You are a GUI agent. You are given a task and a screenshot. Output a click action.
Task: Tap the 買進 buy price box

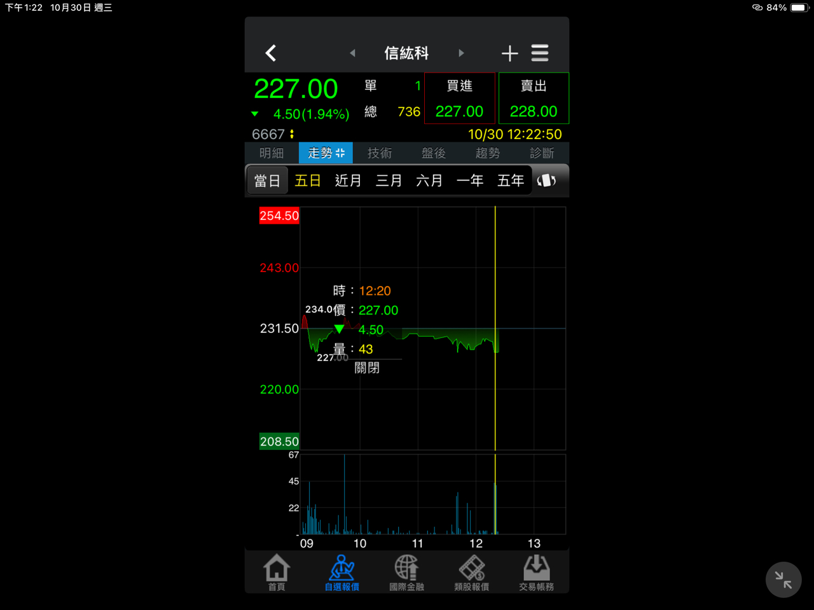tap(460, 98)
